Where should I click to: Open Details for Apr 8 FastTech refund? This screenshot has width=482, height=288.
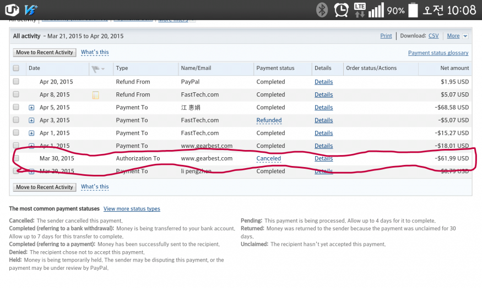pos(324,95)
